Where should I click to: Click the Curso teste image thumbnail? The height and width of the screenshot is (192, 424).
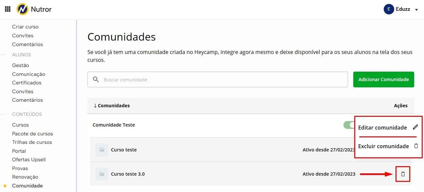coord(102,150)
